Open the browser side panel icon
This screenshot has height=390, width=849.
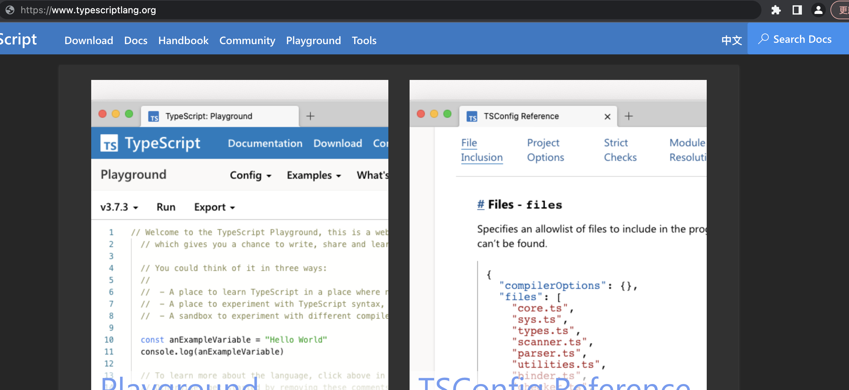[x=797, y=10]
